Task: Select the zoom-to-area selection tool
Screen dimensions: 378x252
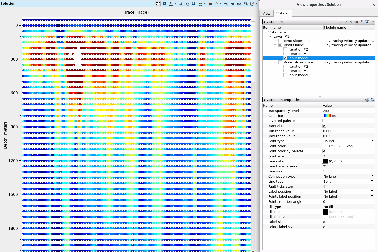Action: tap(171, 4)
